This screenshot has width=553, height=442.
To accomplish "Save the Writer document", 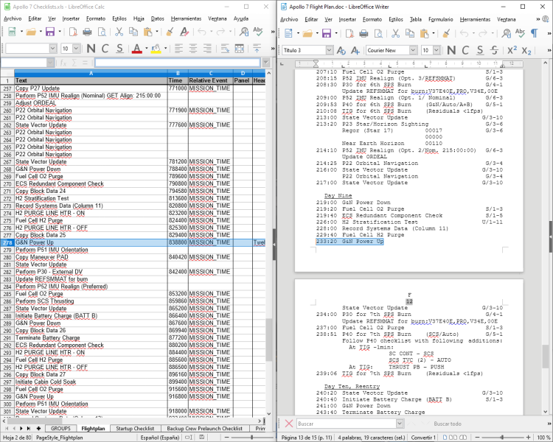I will 327,33.
